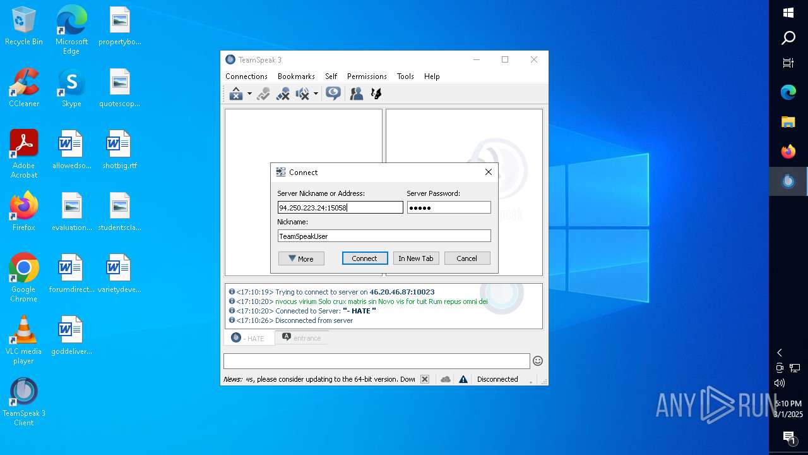Select the propertybo... image file

[x=119, y=26]
